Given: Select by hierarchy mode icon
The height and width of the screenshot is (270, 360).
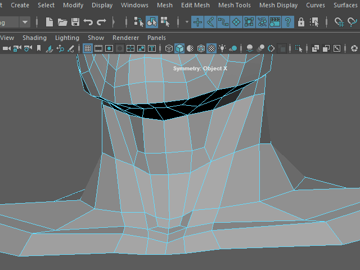Looking at the screenshot, I should point(139,22).
